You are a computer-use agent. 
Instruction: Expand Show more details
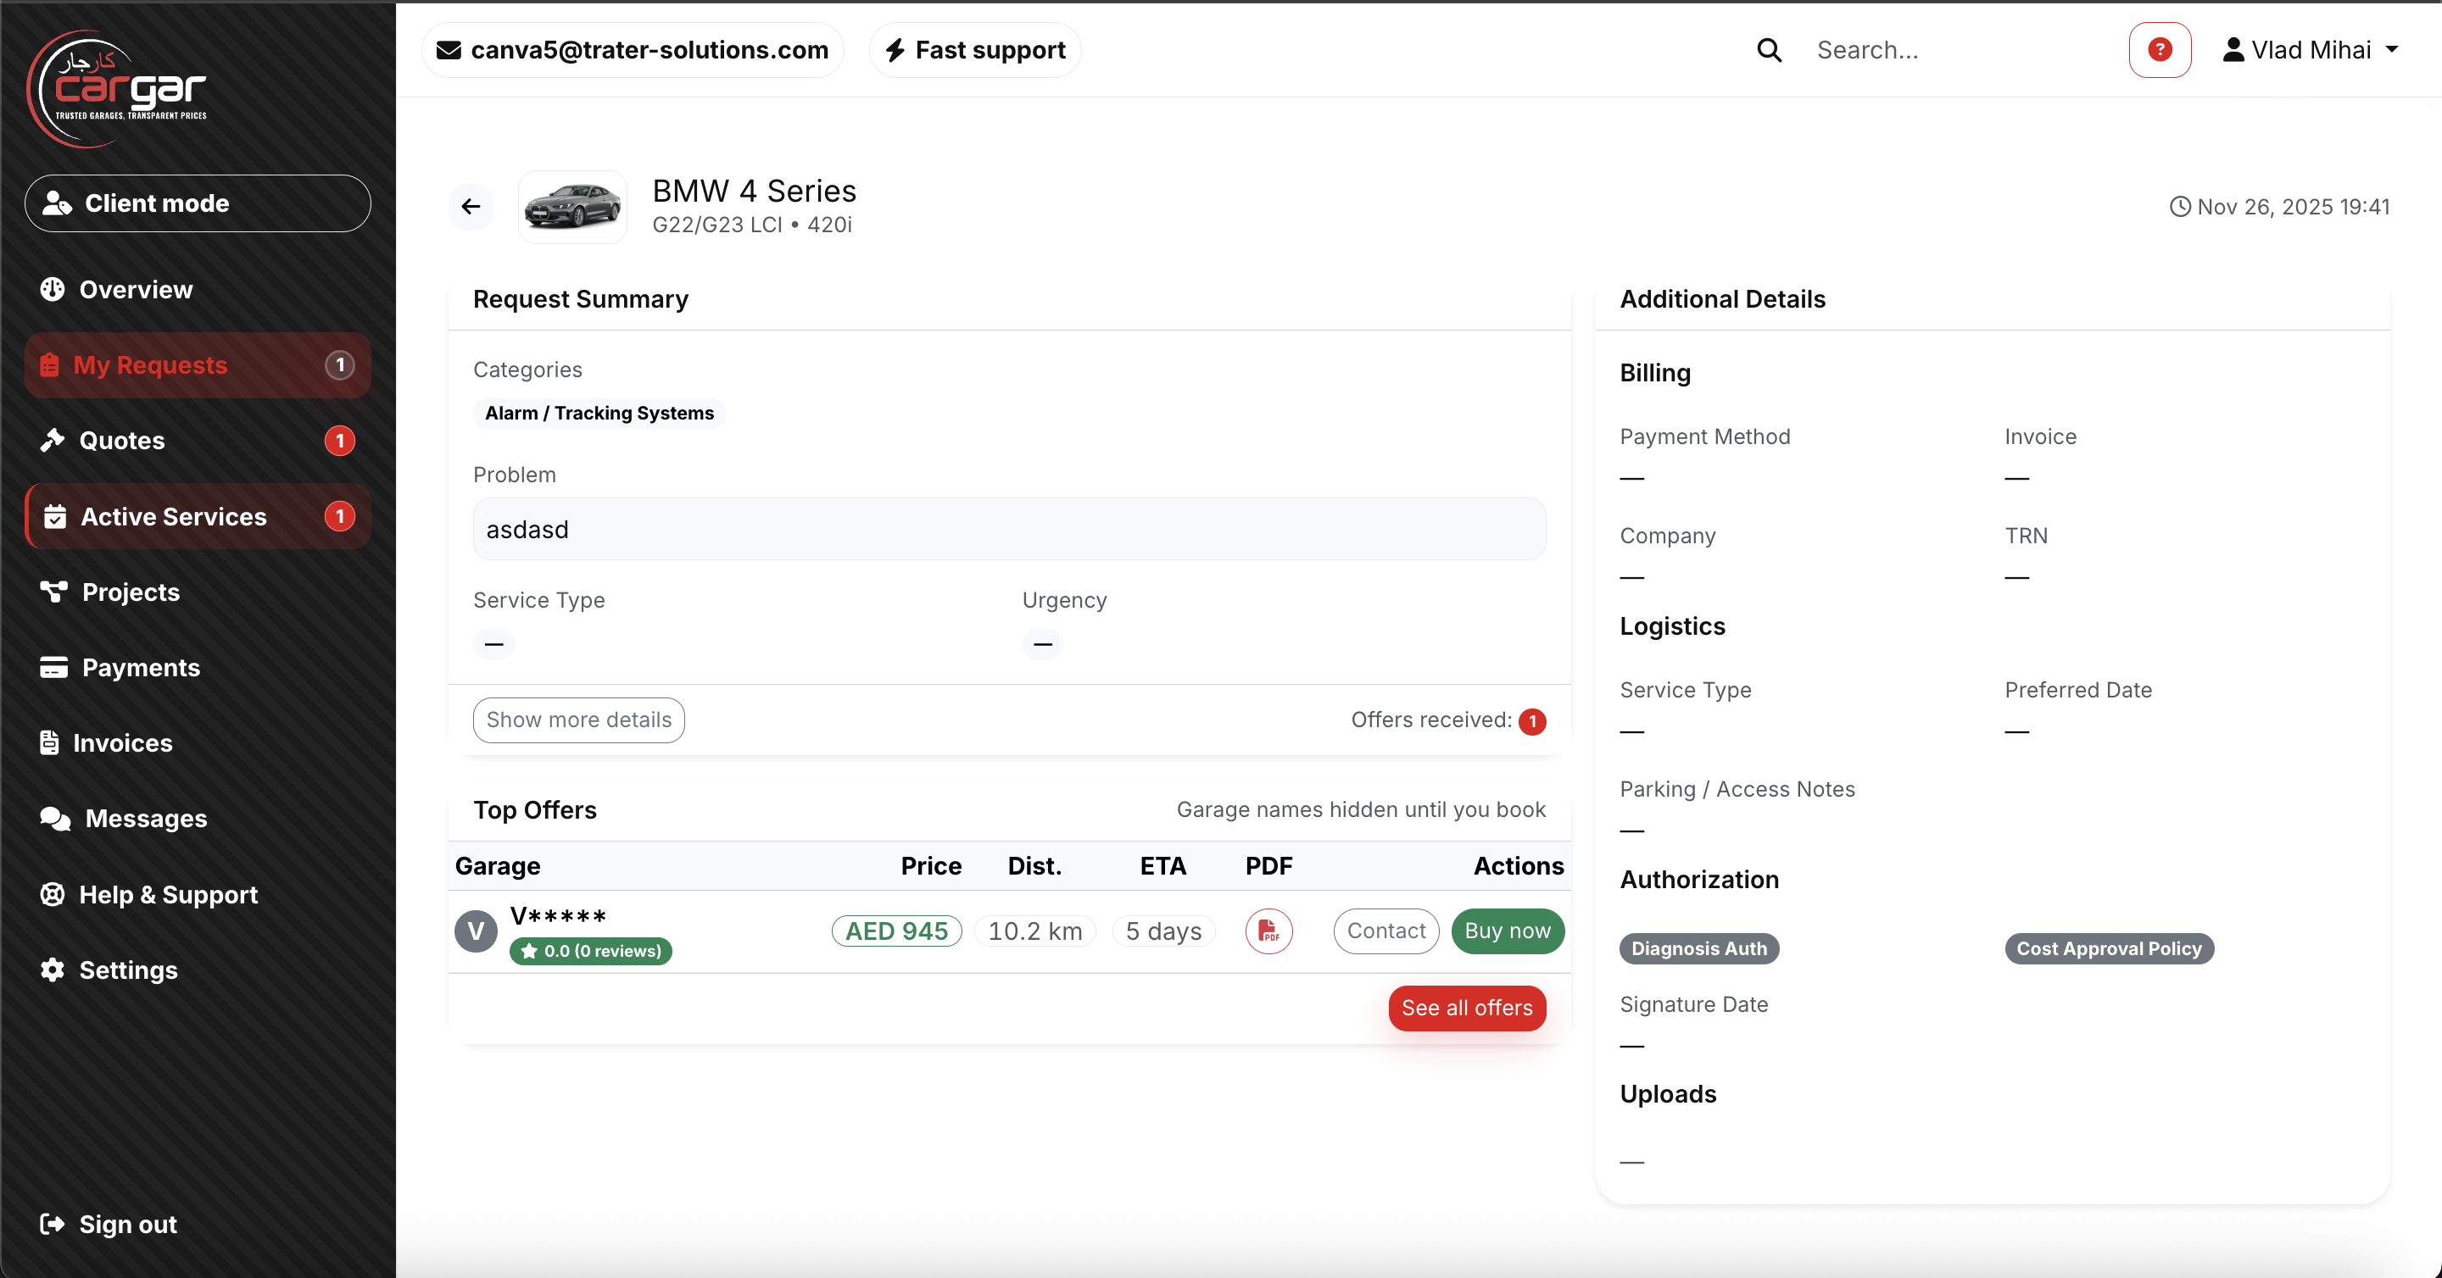[x=578, y=720]
